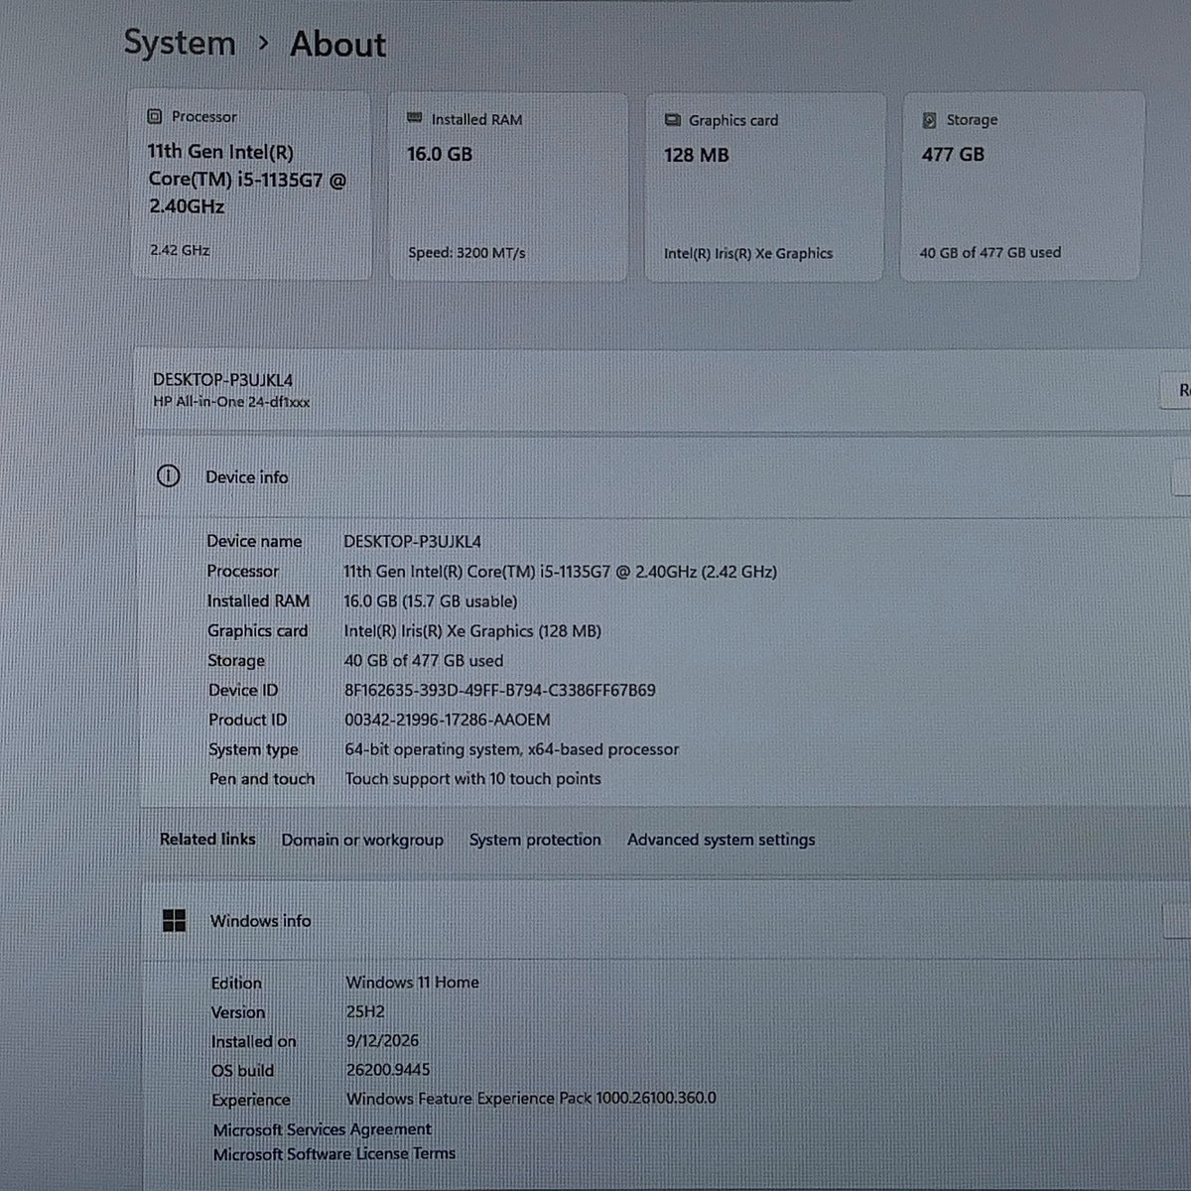Click the 2.42 GHz text in Processor card

pos(180,250)
